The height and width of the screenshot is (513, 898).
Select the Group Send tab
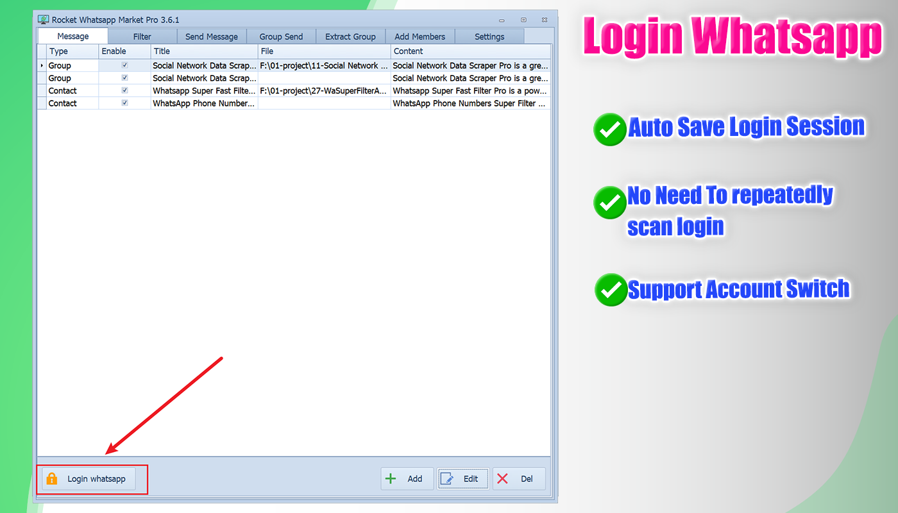coord(281,37)
